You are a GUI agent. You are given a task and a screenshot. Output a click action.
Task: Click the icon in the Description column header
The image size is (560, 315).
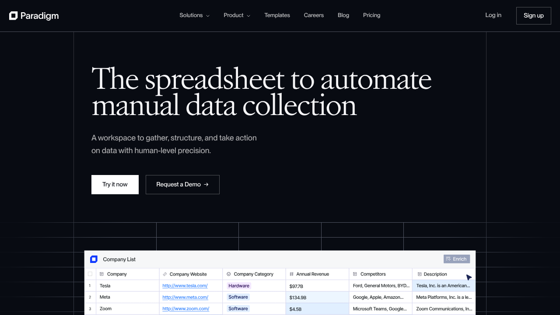click(x=420, y=274)
